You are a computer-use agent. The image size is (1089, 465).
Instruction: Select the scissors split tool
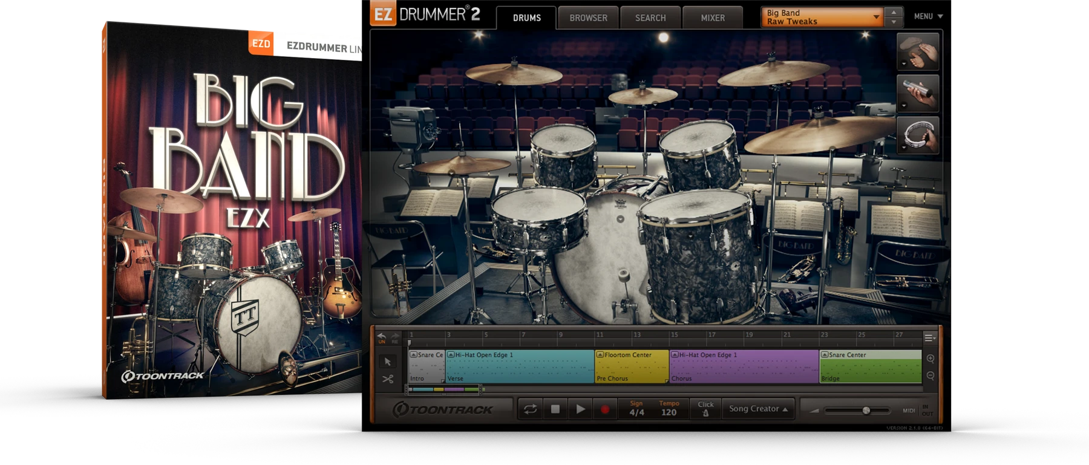[388, 379]
